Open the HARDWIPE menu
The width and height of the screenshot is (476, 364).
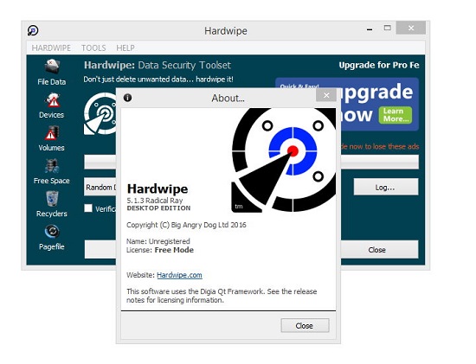(51, 48)
